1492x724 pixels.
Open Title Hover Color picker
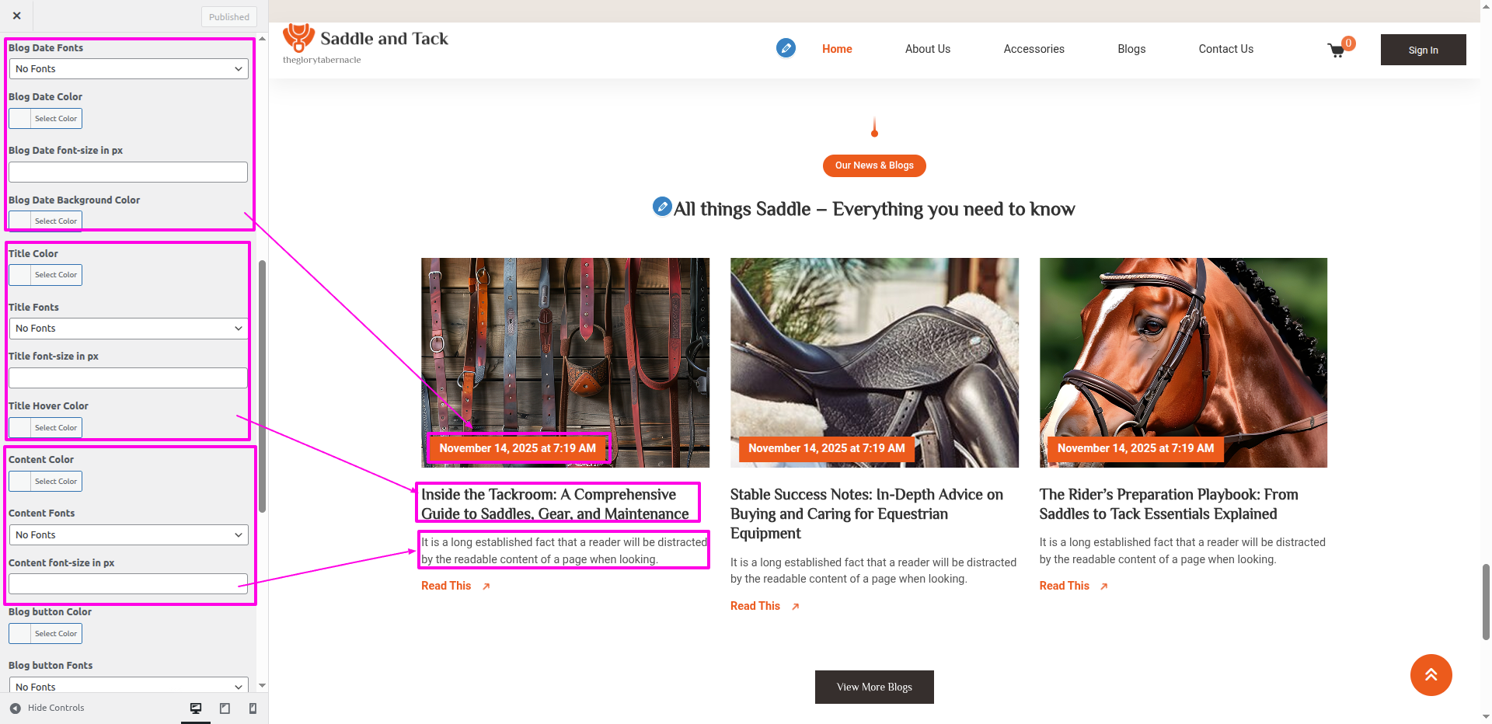46,428
